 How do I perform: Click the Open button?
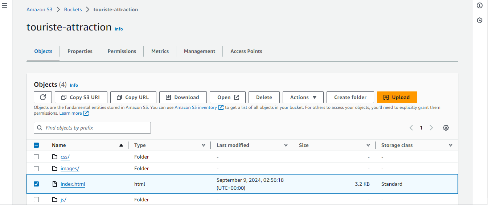click(x=227, y=97)
